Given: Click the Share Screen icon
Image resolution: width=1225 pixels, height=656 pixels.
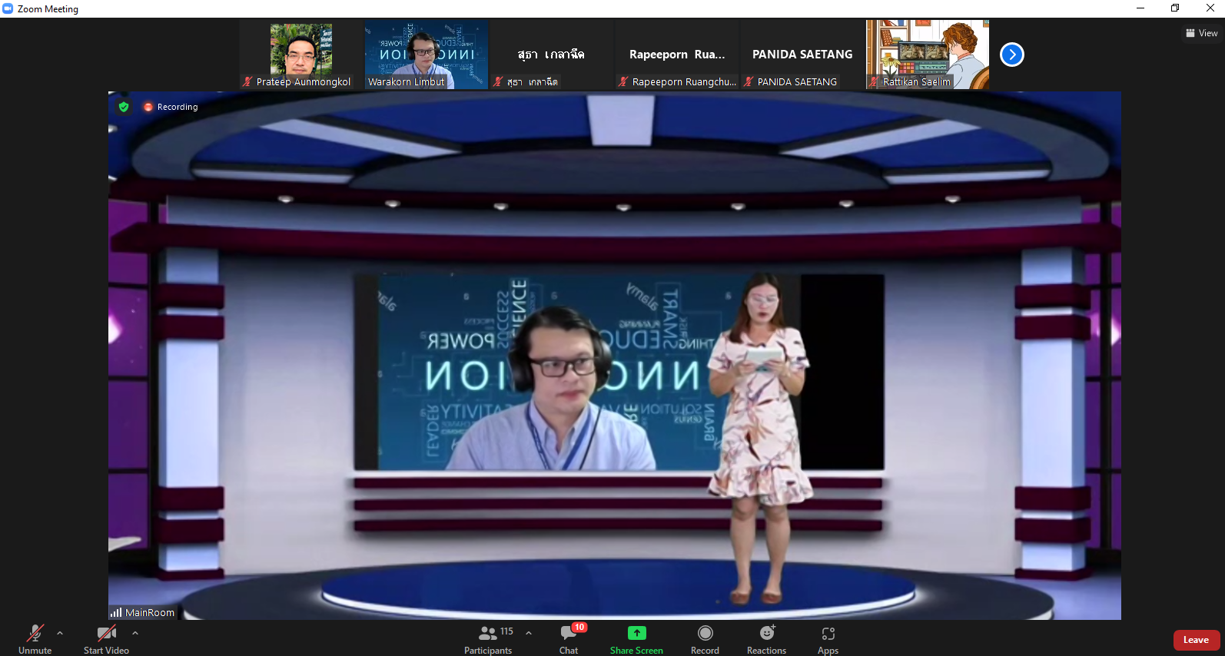Looking at the screenshot, I should (636, 633).
